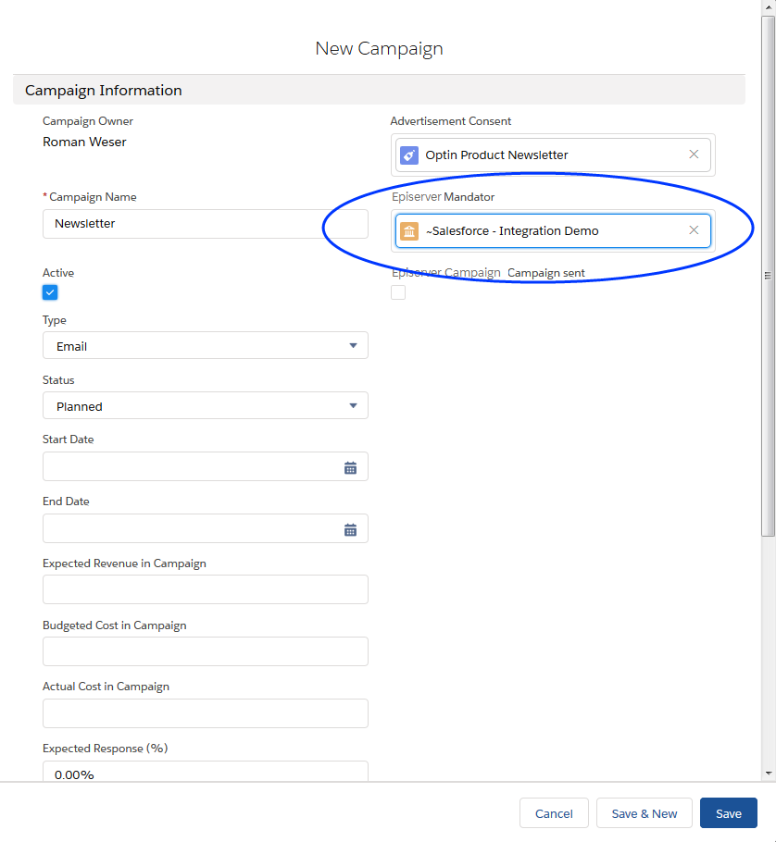Click the Save & New button
The height and width of the screenshot is (842, 776).
pyautogui.click(x=645, y=813)
